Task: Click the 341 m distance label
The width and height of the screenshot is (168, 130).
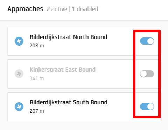Action: coord(37,78)
